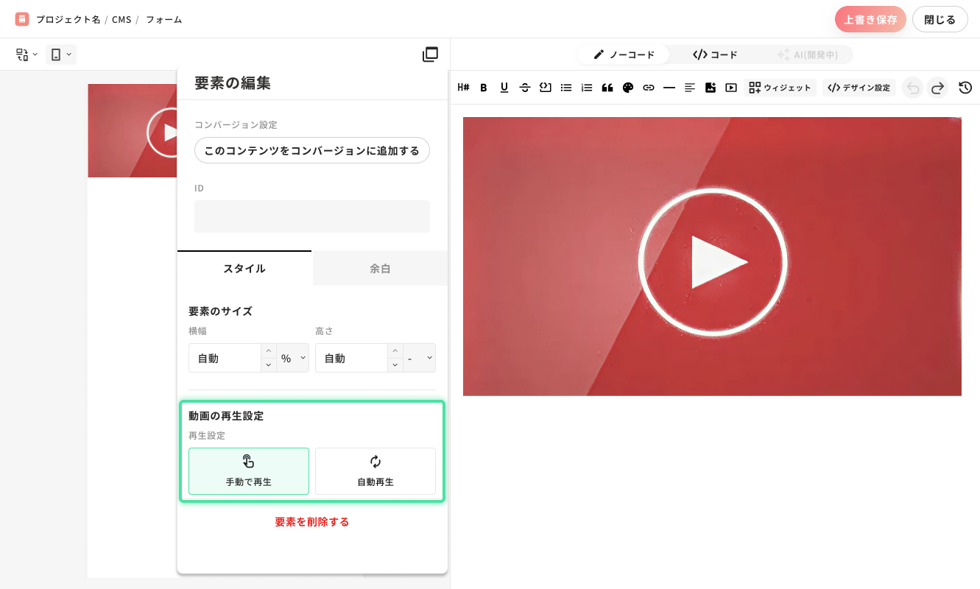The width and height of the screenshot is (980, 589).
Task: Select auto playback (自動再生)
Action: click(x=376, y=471)
